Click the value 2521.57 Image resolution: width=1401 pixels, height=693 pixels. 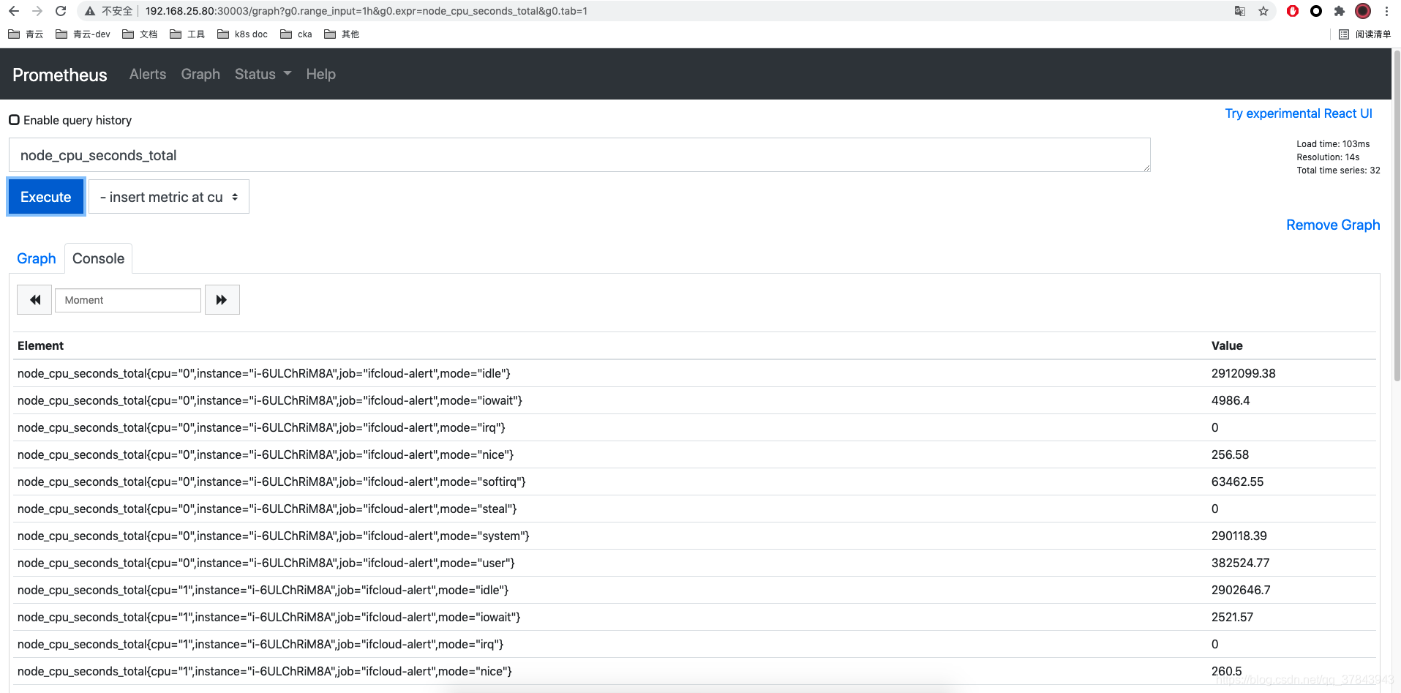pos(1232,617)
